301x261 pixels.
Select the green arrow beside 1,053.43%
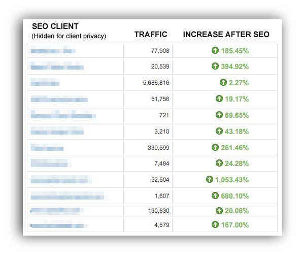[210, 179]
